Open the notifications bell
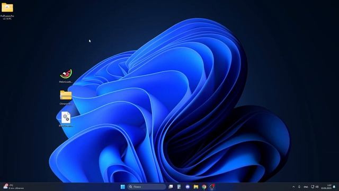The height and width of the screenshot is (191, 339). click(x=334, y=187)
